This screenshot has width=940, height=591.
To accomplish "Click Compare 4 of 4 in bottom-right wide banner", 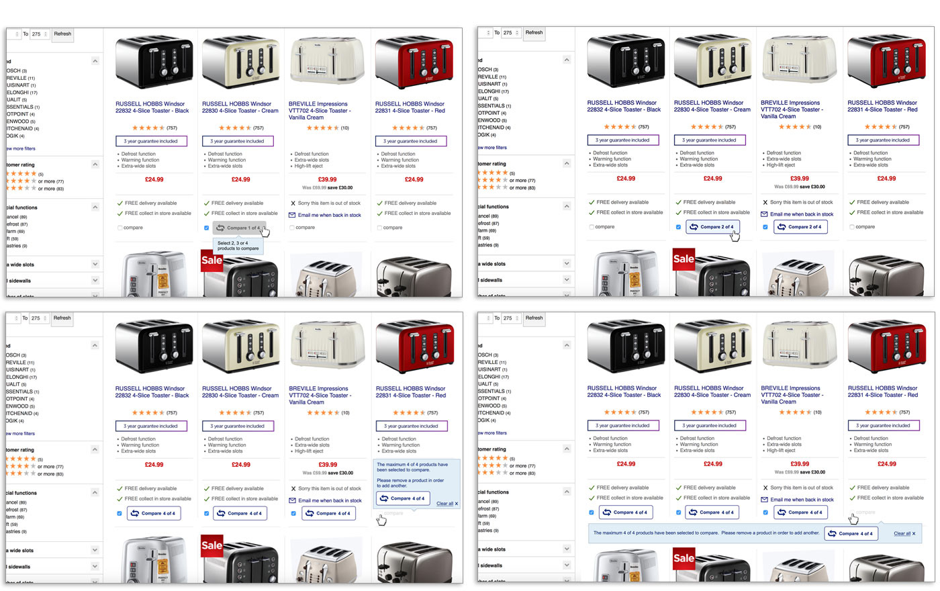I will click(851, 533).
